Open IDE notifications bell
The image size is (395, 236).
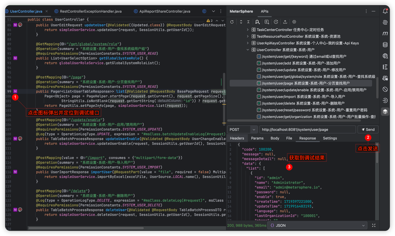tap(385, 11)
